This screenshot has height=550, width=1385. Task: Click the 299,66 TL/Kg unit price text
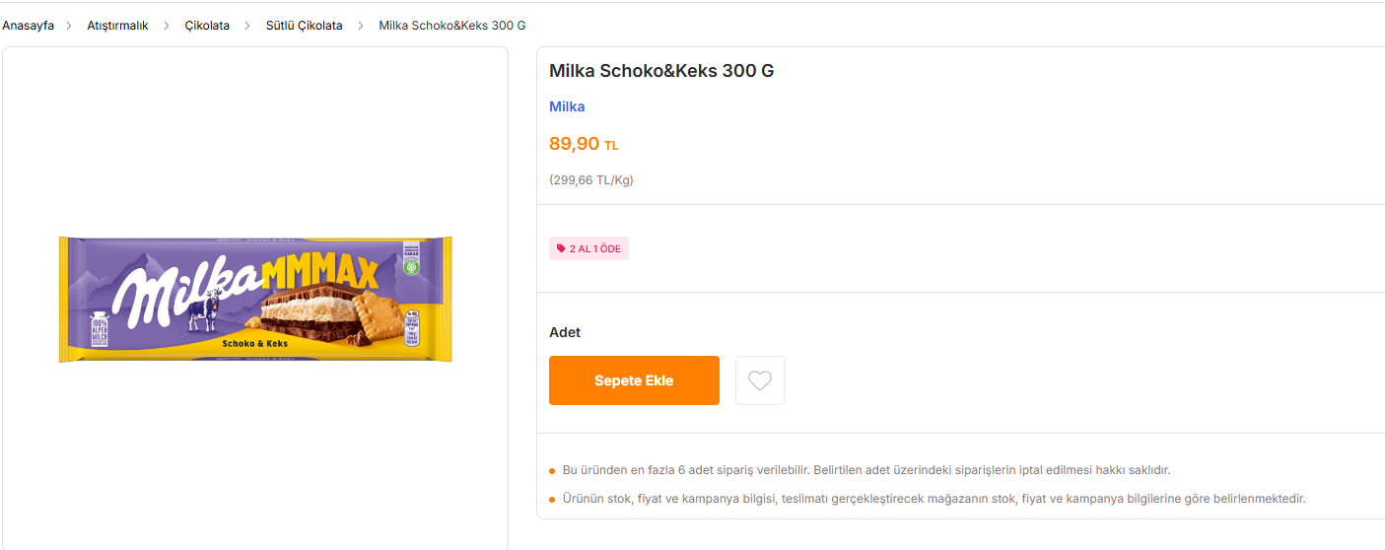591,180
